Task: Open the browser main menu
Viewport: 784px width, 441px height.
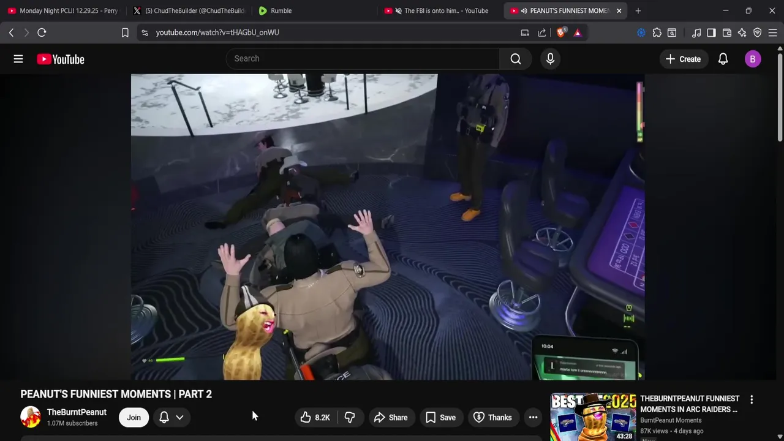Action: [x=773, y=32]
